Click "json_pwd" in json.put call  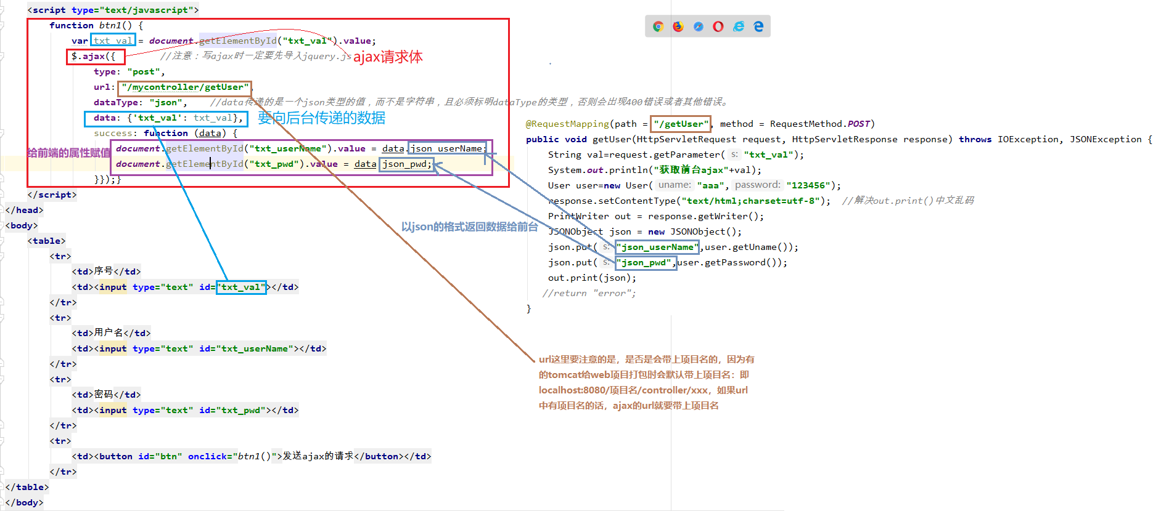[645, 263]
